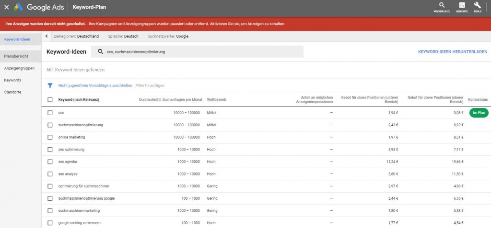Sort by Wettbewerb column header
Image resolution: width=491 pixels, height=228 pixels.
point(216,99)
